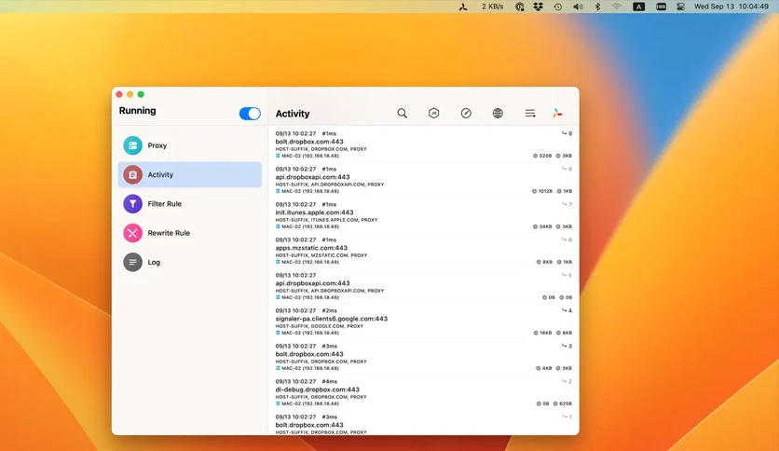
Task: Click the #2ms latency tag
Action: click(x=329, y=310)
